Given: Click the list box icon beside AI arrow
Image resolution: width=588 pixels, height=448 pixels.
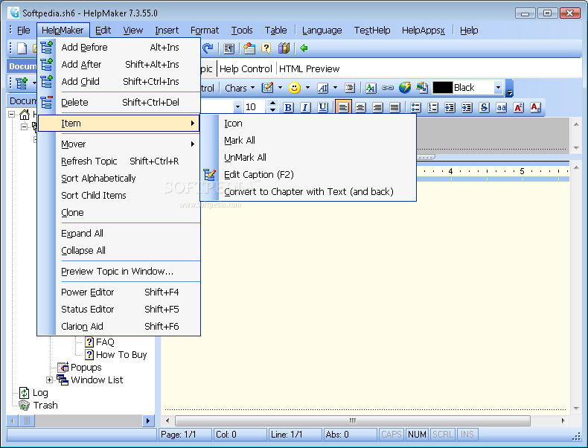Looking at the screenshot, I should [350, 88].
